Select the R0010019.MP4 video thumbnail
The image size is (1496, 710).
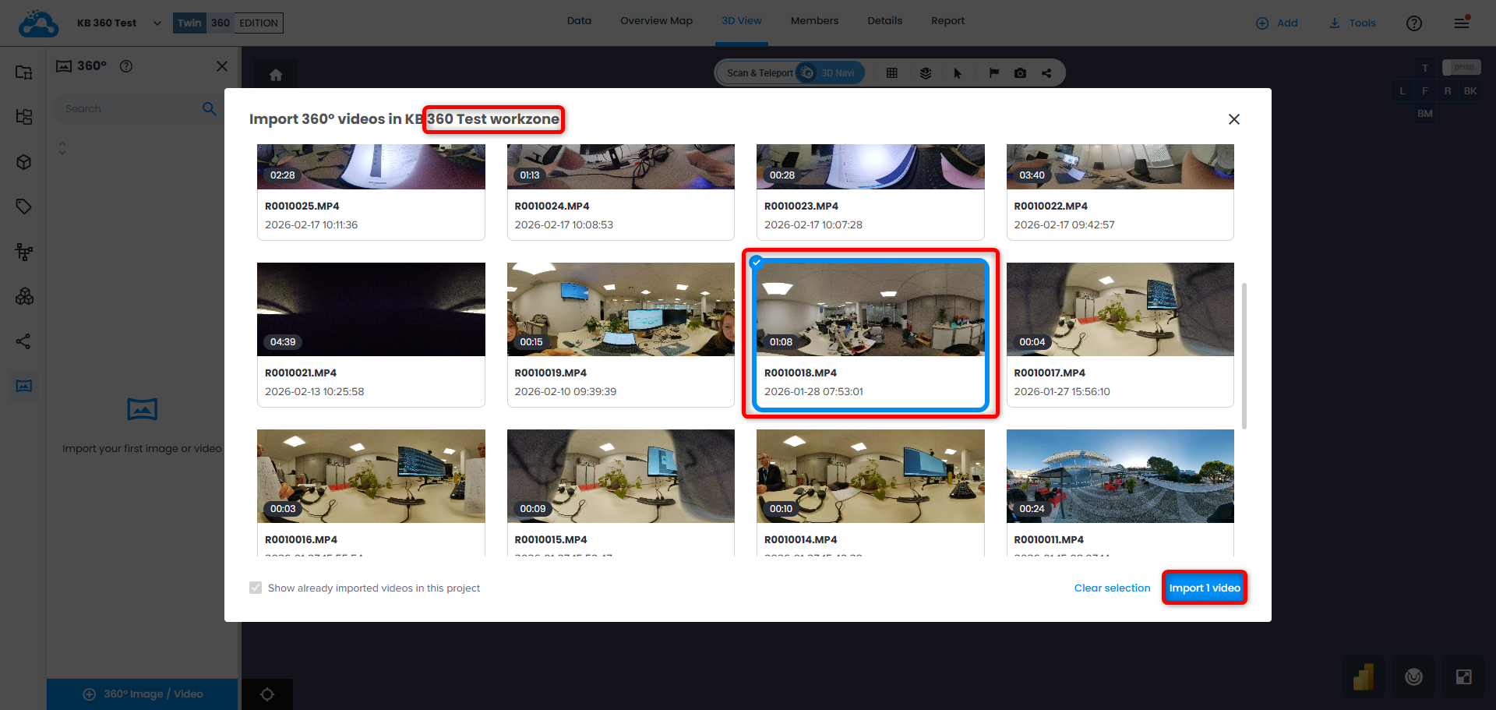point(621,309)
